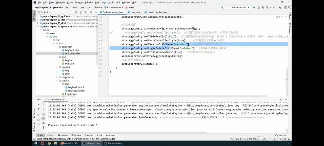The width and height of the screenshot is (324, 146).
Task: Expand all nodes in Project panel toolbar
Action: coord(81,12)
